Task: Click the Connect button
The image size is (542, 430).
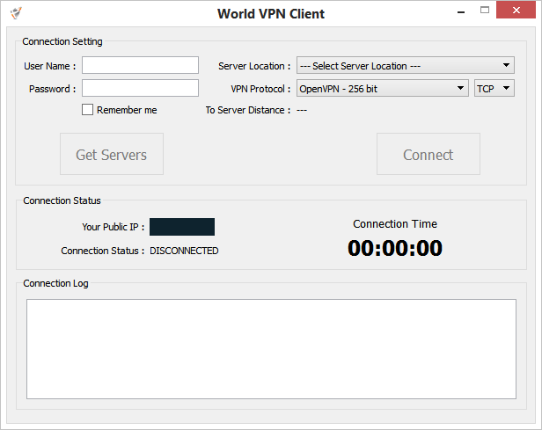Action: pyautogui.click(x=428, y=154)
